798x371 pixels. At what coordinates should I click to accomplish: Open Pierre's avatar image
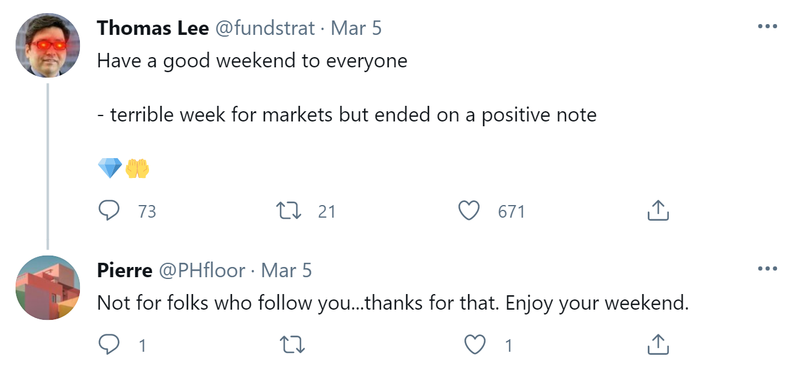tap(47, 287)
